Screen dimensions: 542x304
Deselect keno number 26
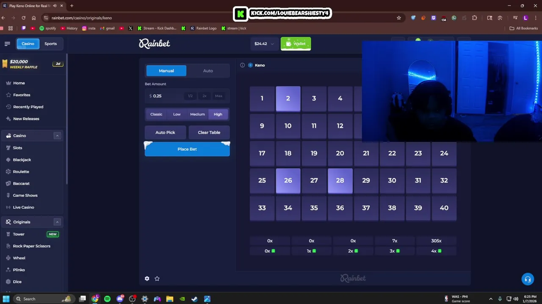(288, 181)
